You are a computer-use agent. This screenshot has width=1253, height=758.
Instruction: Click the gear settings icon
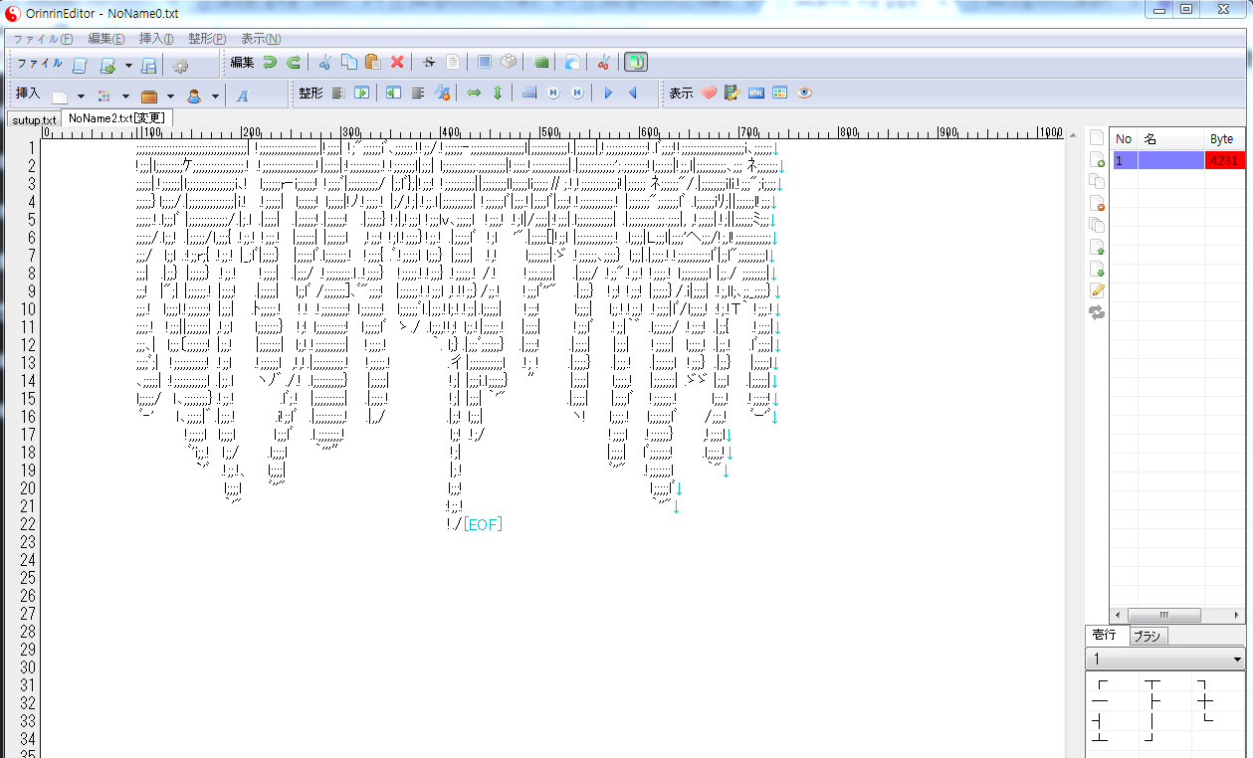[x=180, y=67]
